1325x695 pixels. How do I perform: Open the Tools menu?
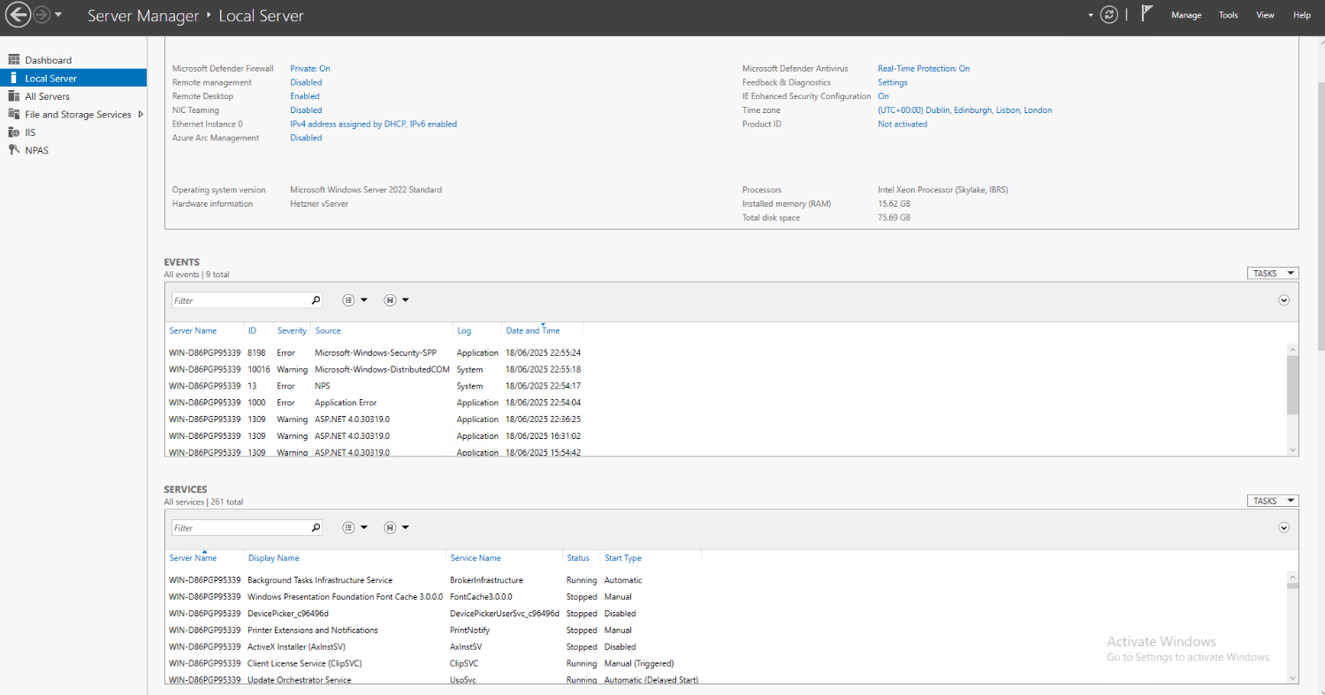coord(1228,15)
